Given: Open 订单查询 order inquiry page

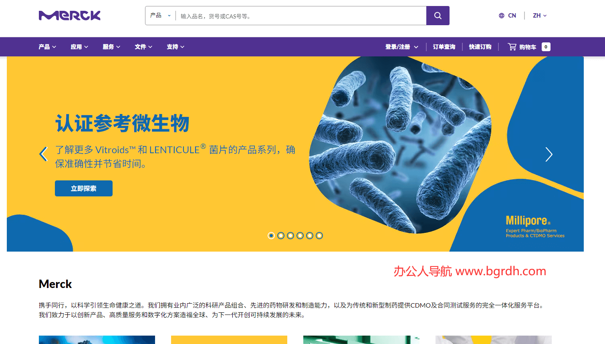Looking at the screenshot, I should (444, 47).
